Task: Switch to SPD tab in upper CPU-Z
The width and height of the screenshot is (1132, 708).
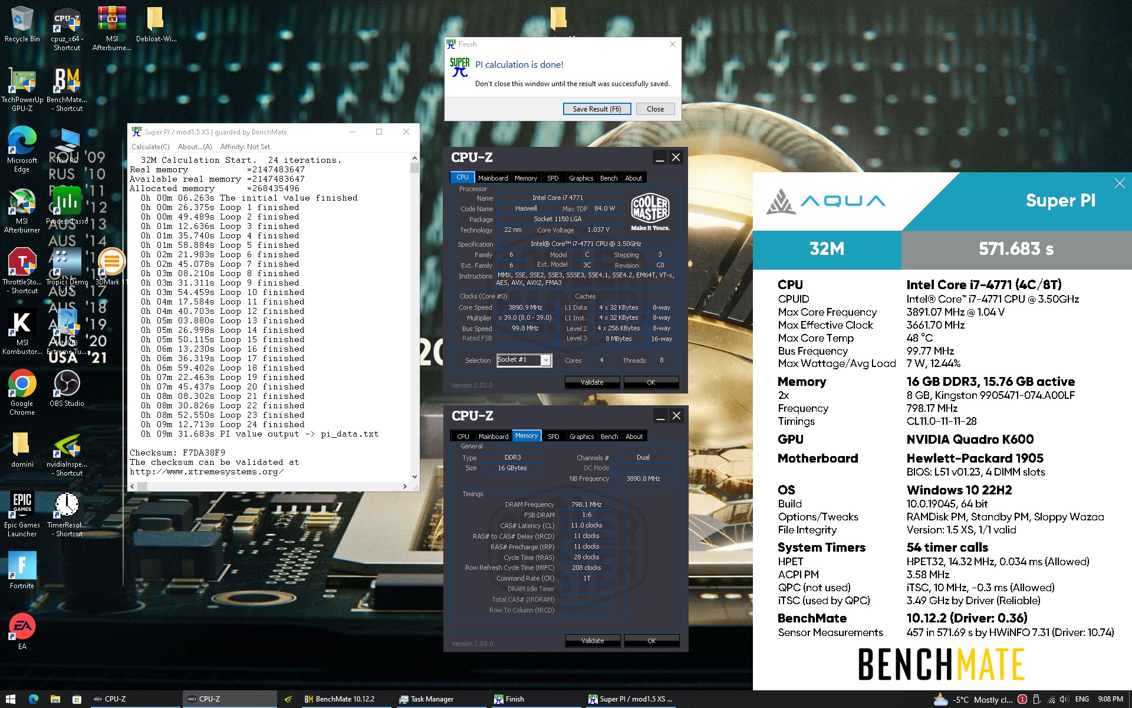Action: [x=552, y=178]
